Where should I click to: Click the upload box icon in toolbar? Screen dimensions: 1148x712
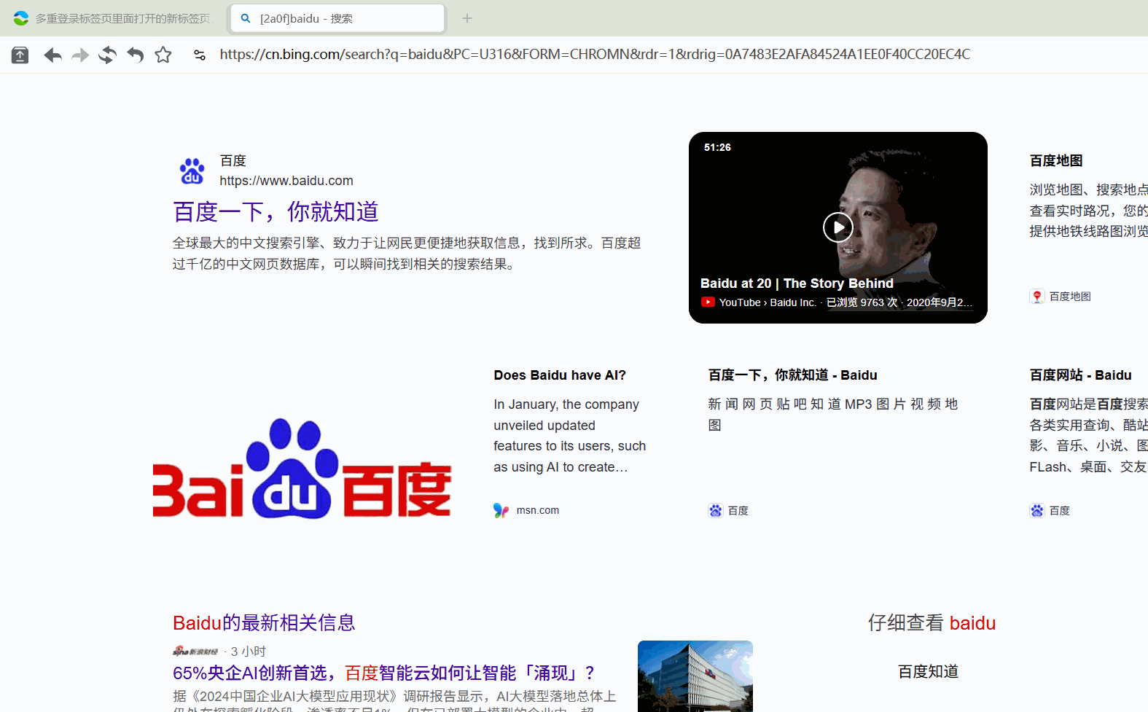click(x=20, y=55)
